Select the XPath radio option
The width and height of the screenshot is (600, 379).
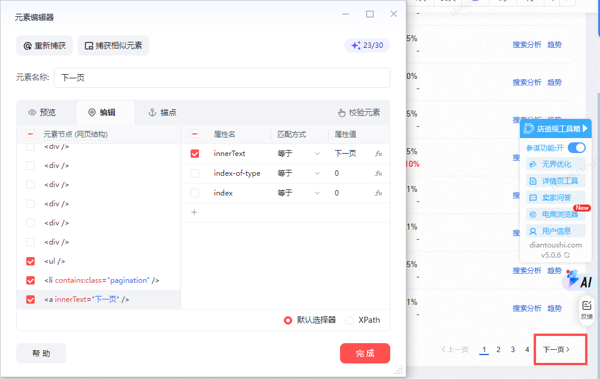[350, 320]
